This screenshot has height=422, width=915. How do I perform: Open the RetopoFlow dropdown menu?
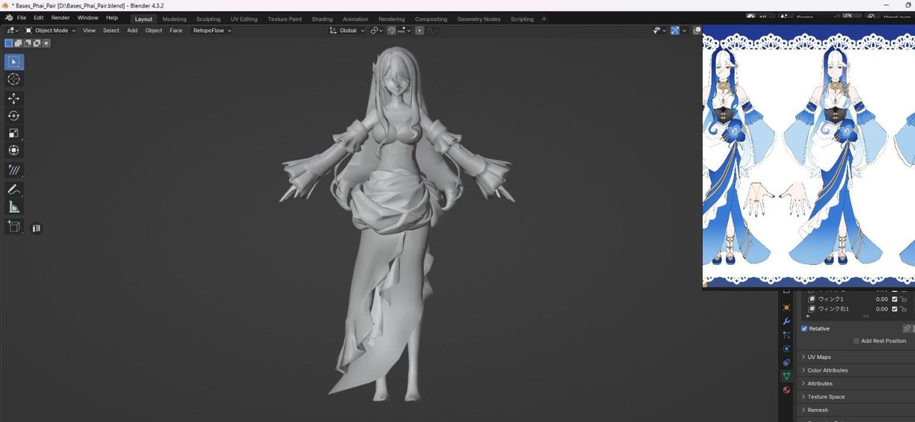pos(212,30)
